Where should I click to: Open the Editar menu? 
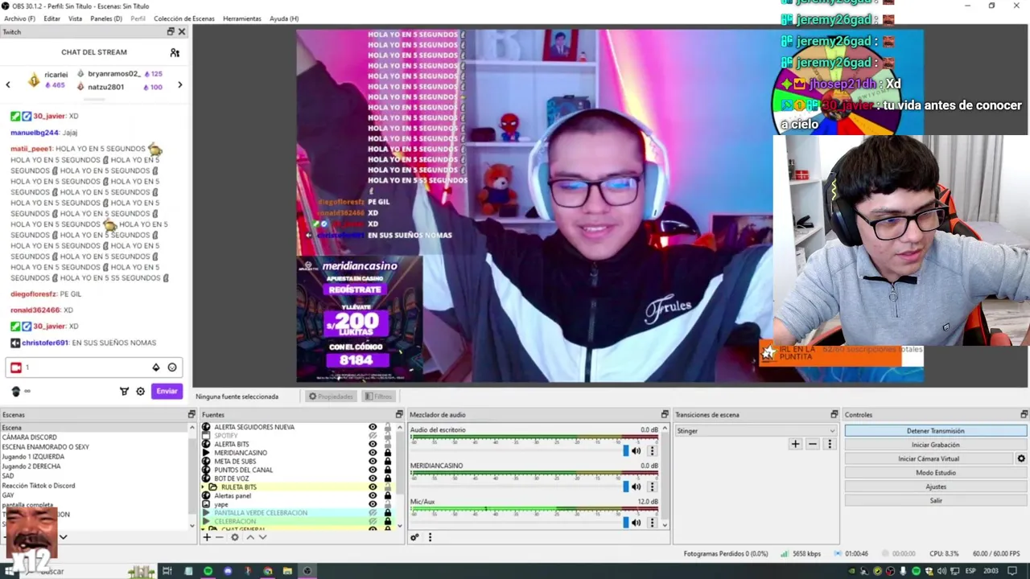tap(52, 18)
